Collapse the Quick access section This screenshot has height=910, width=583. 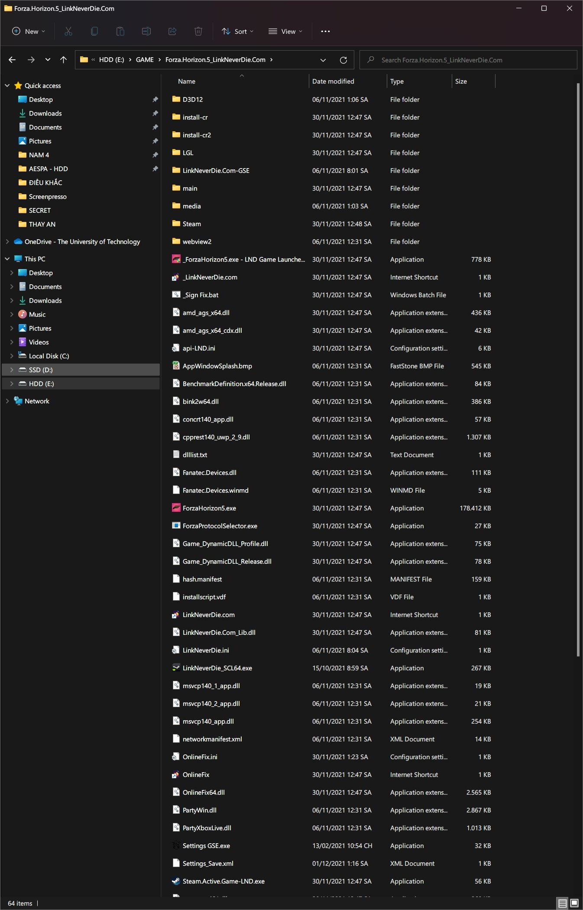7,86
